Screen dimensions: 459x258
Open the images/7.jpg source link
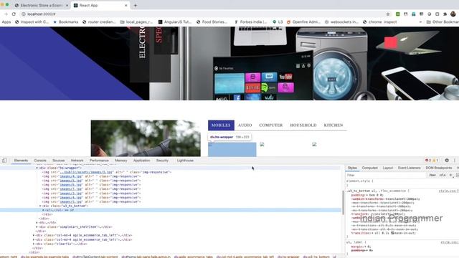tap(71, 189)
